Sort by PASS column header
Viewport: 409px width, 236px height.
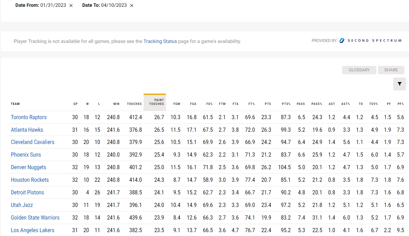(301, 104)
